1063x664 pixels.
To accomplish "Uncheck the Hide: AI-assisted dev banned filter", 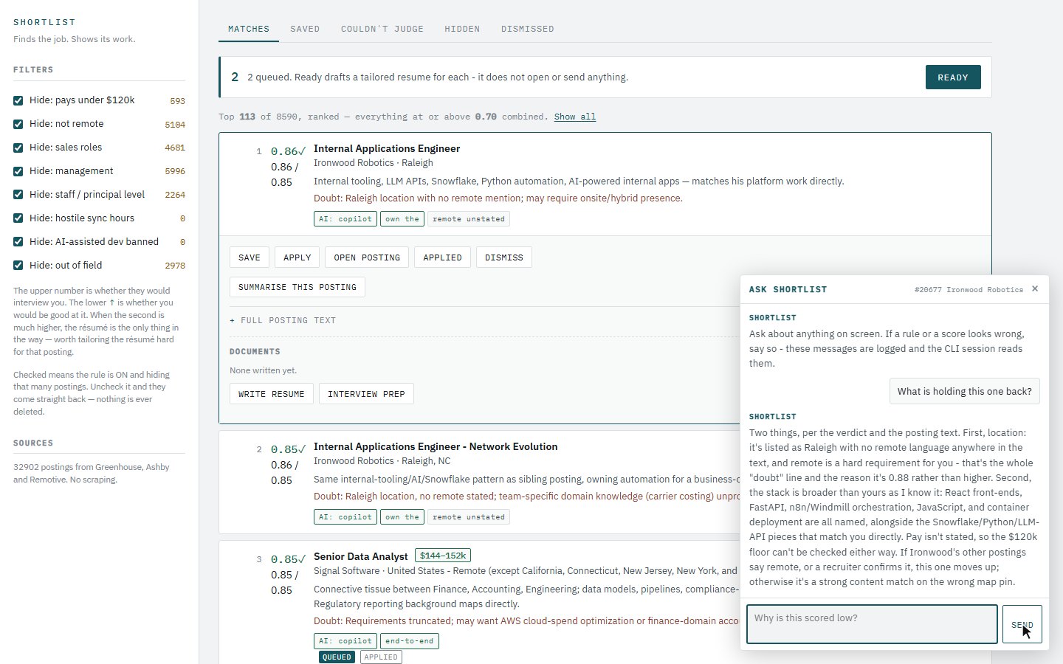I will (x=18, y=242).
